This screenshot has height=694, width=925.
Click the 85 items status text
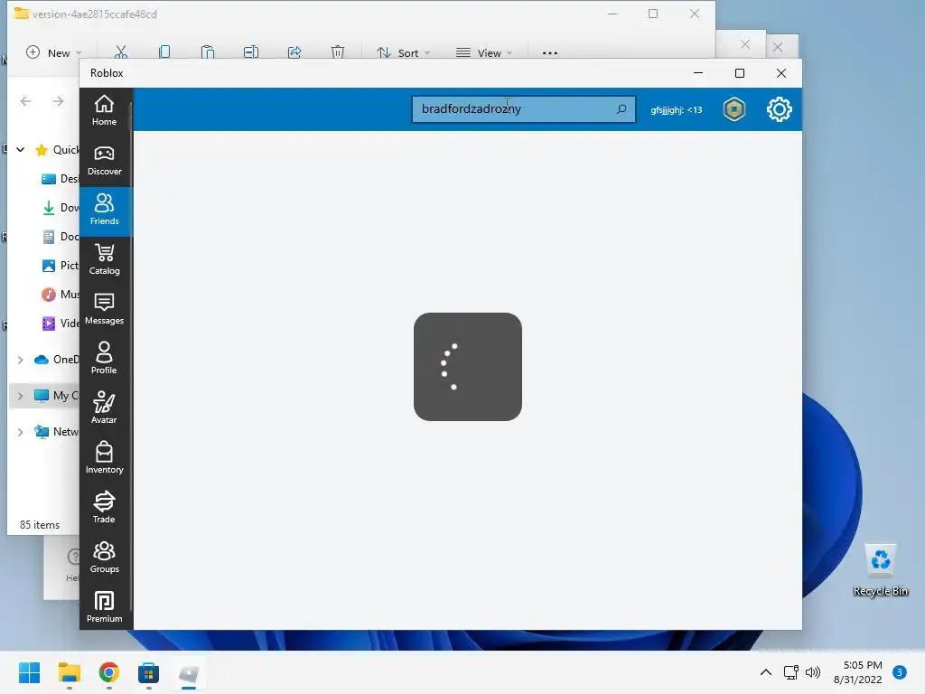(x=40, y=525)
